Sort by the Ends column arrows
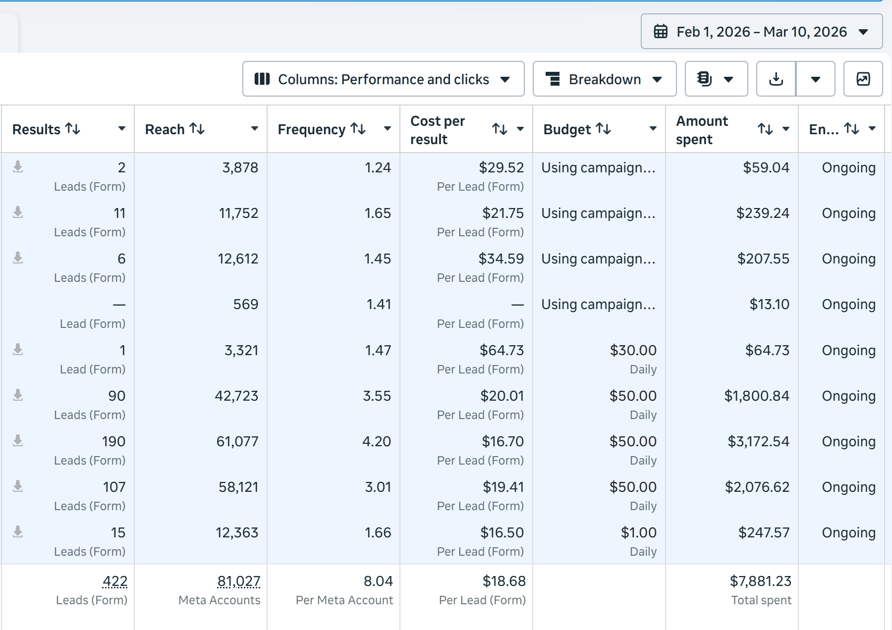The image size is (892, 630). (x=851, y=129)
